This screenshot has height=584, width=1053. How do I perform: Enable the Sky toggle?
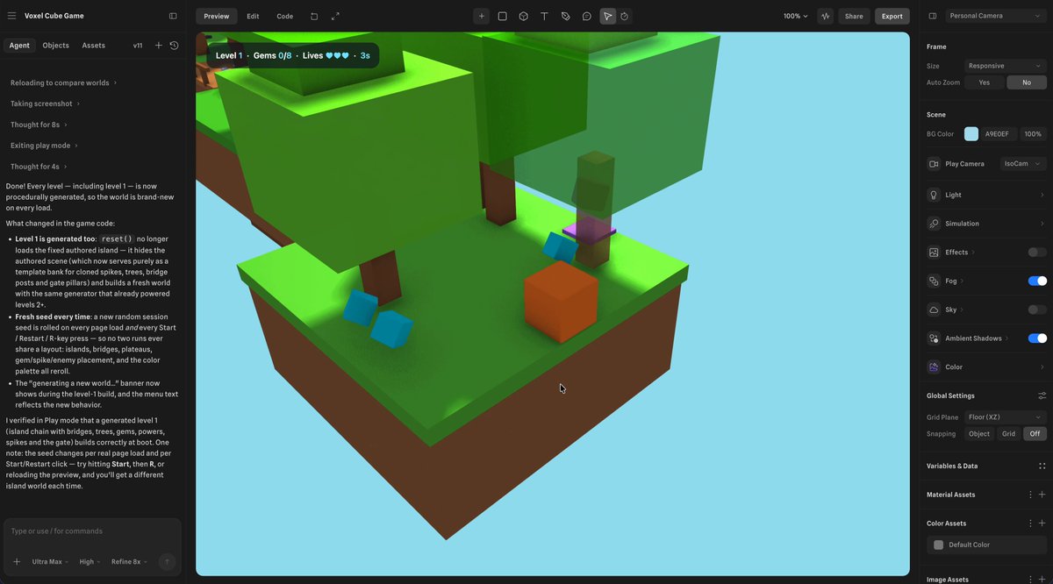pyautogui.click(x=1037, y=310)
